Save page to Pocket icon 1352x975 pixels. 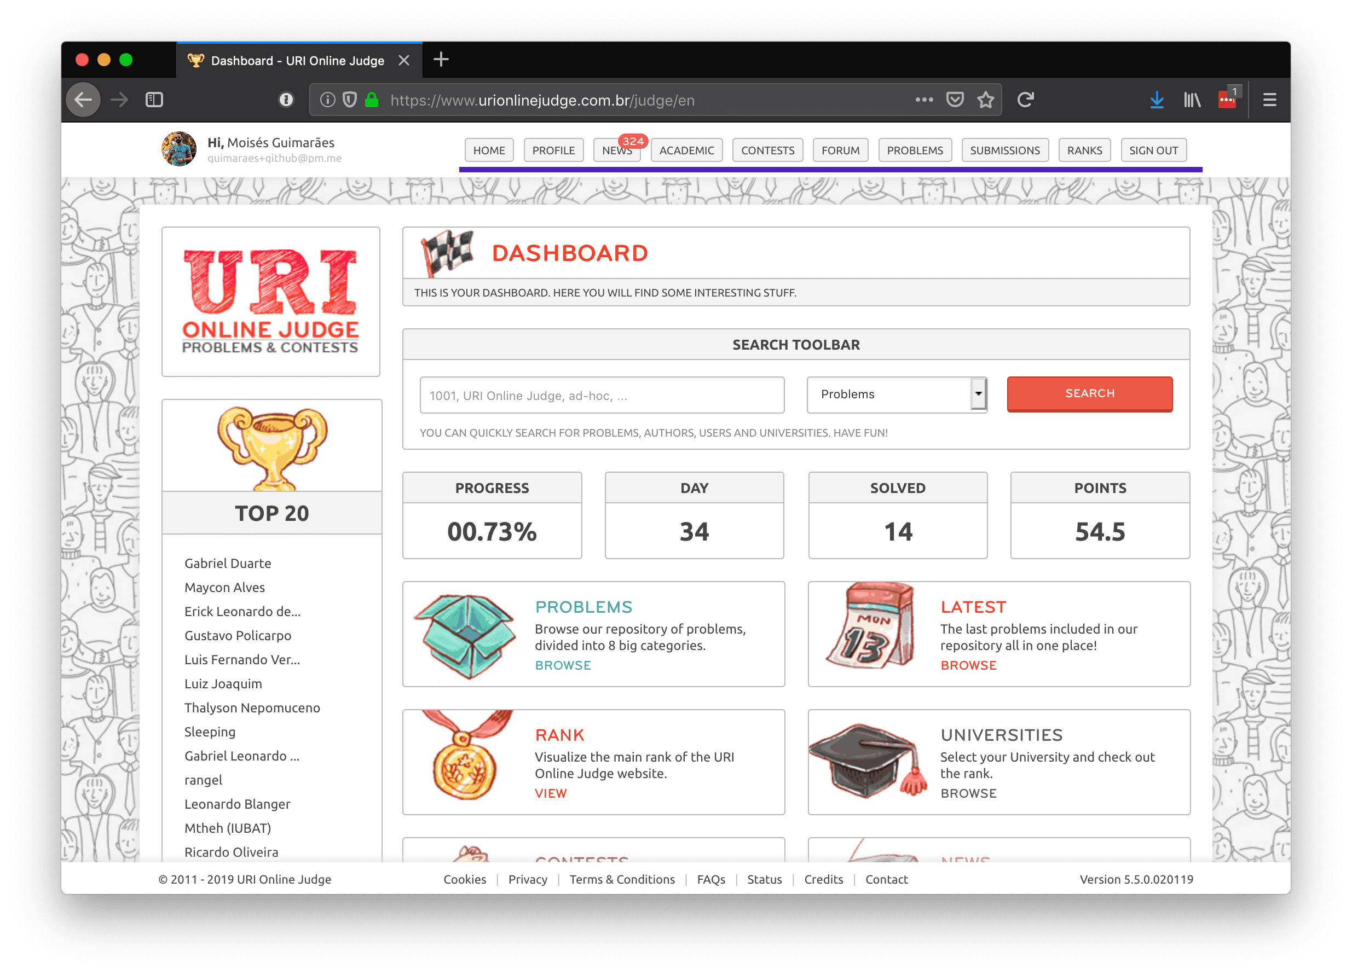(955, 100)
